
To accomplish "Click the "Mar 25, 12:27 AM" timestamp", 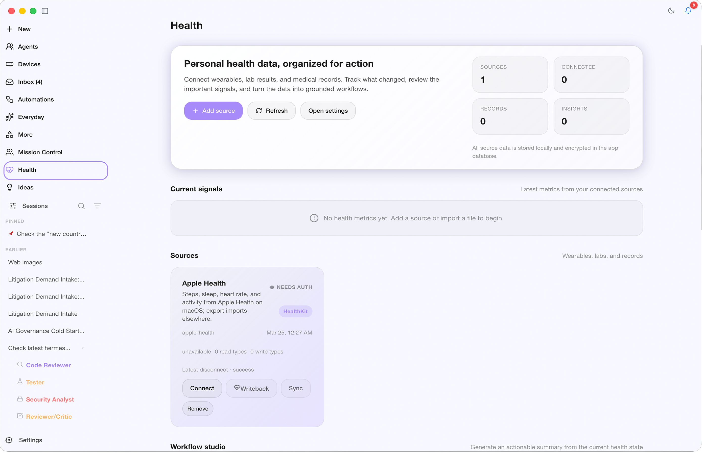I will (289, 333).
